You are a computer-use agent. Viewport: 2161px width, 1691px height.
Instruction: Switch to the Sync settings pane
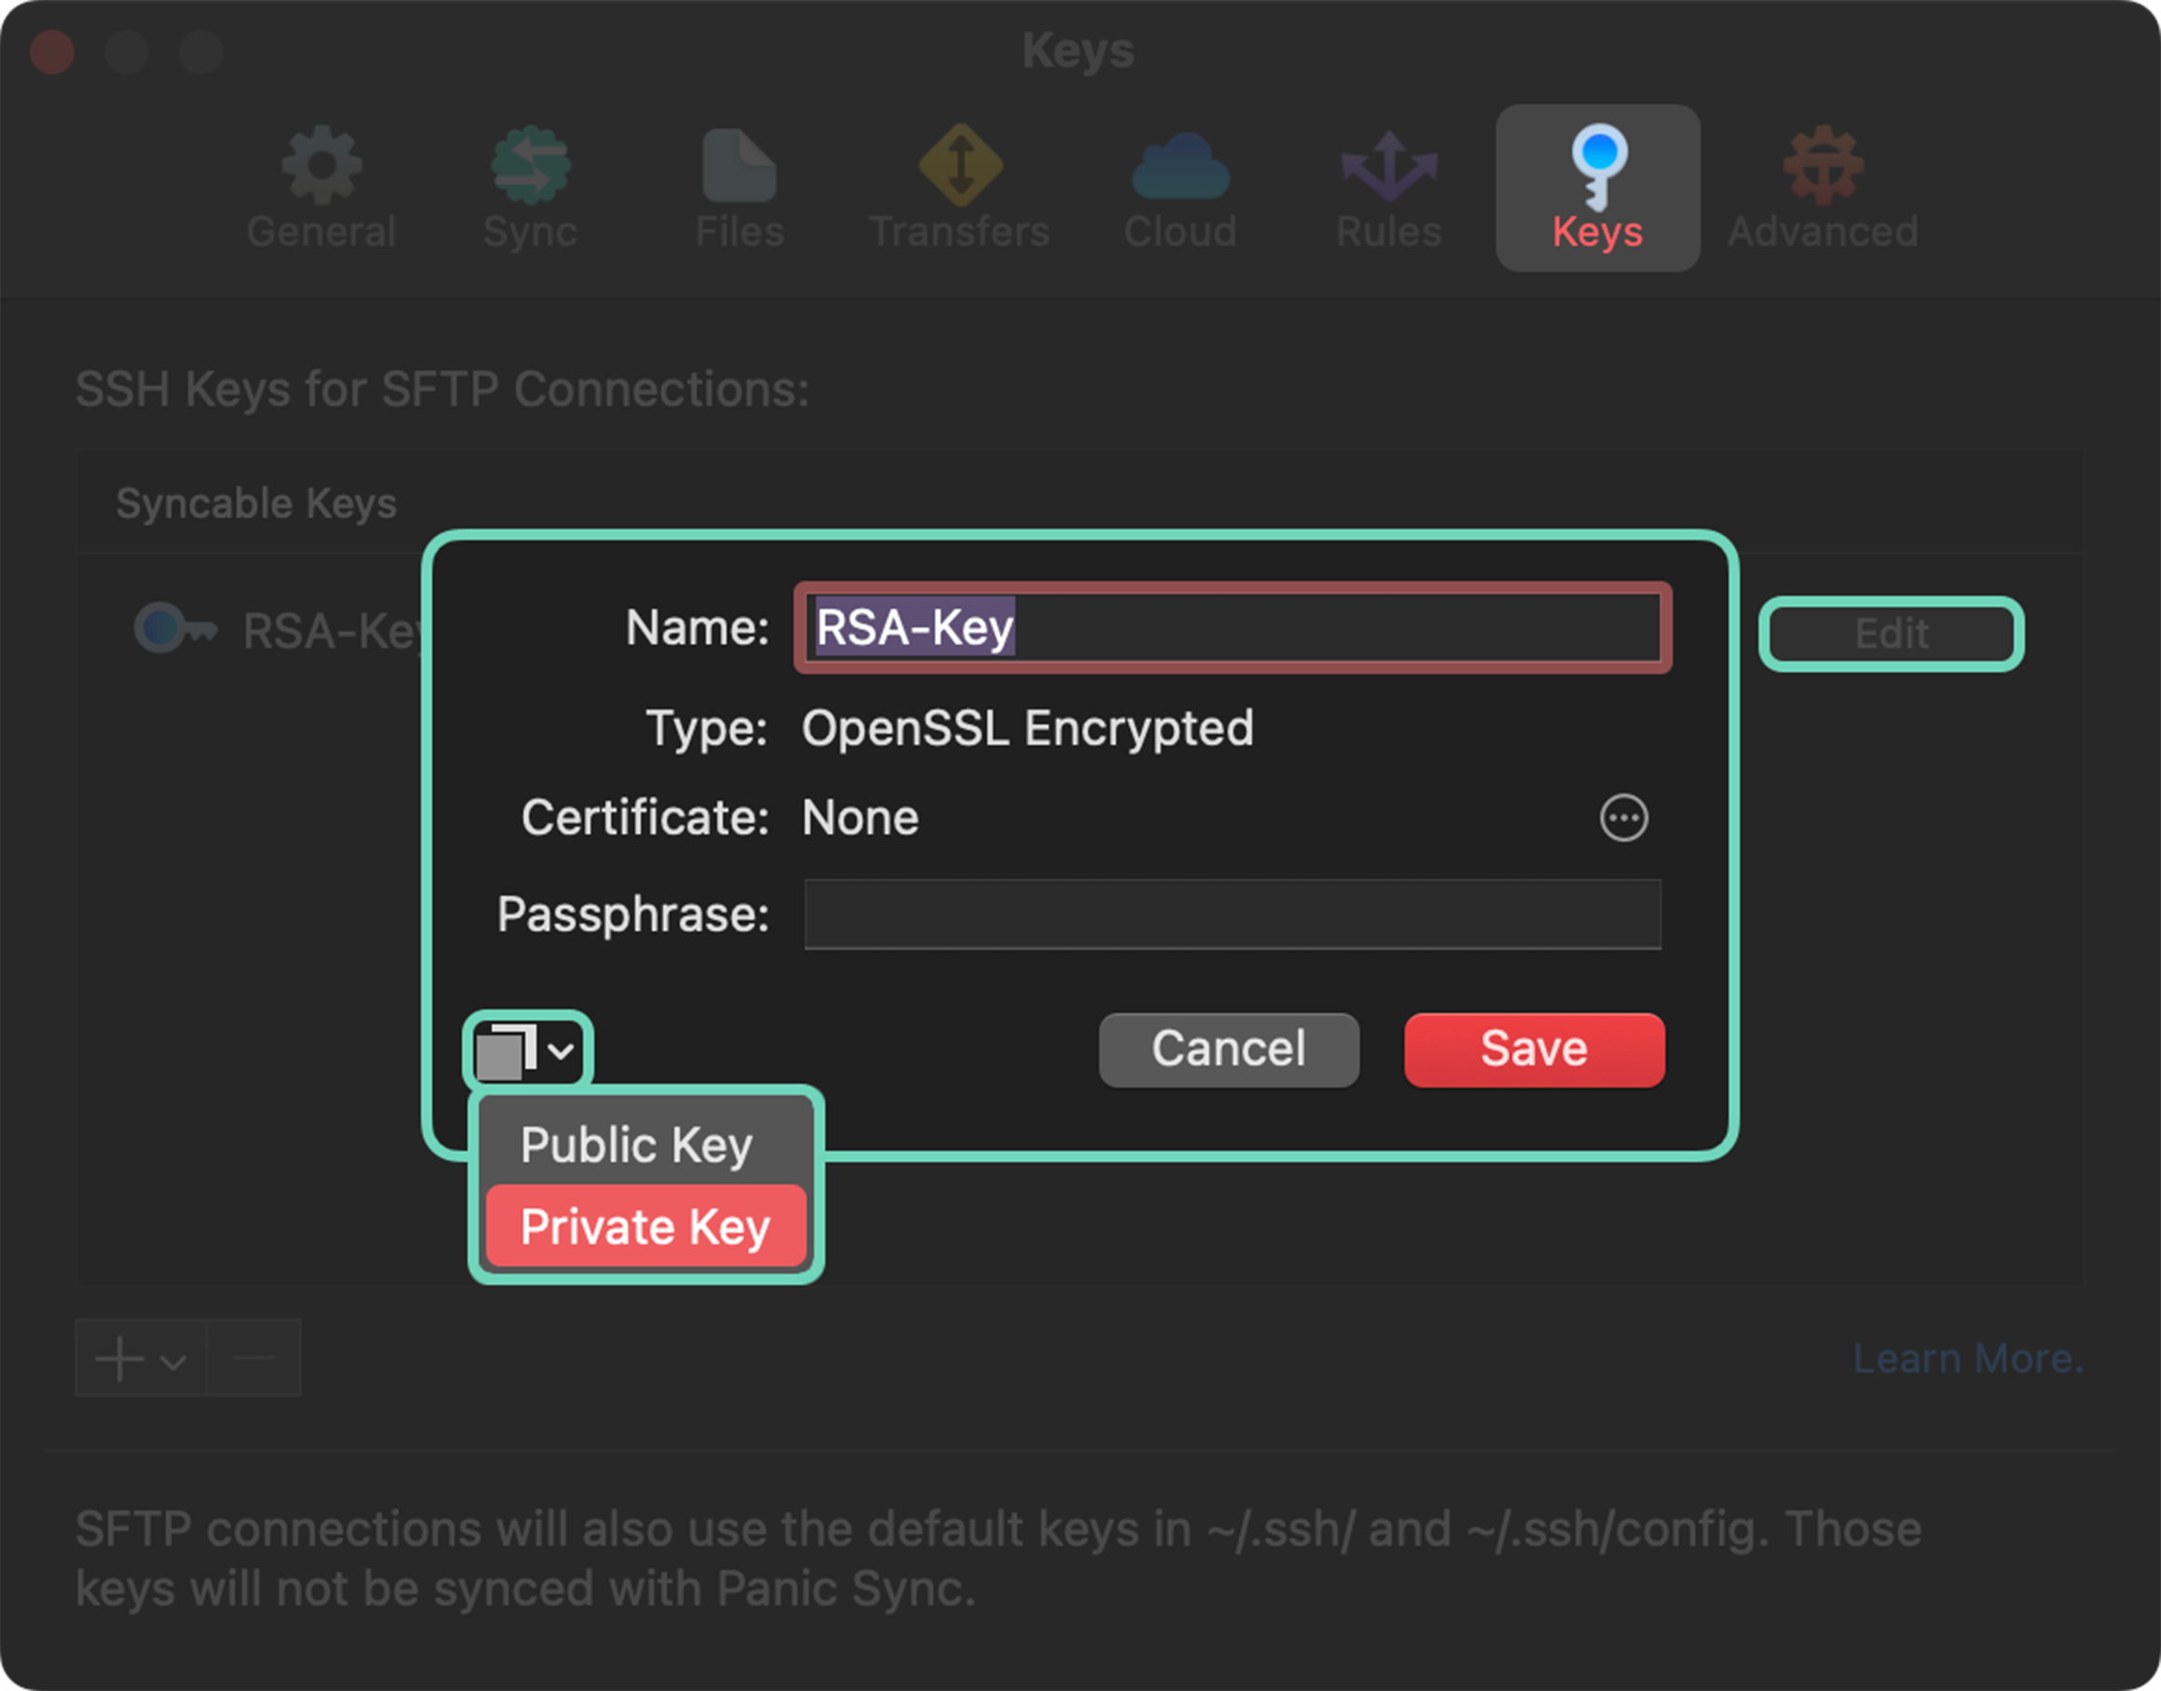click(x=529, y=188)
